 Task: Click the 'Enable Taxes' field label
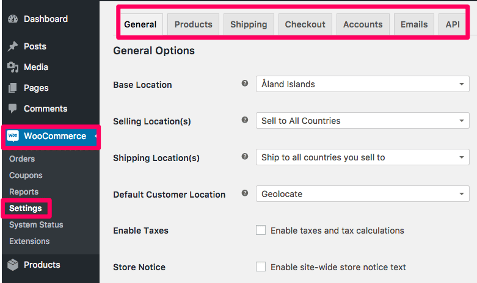tap(140, 231)
